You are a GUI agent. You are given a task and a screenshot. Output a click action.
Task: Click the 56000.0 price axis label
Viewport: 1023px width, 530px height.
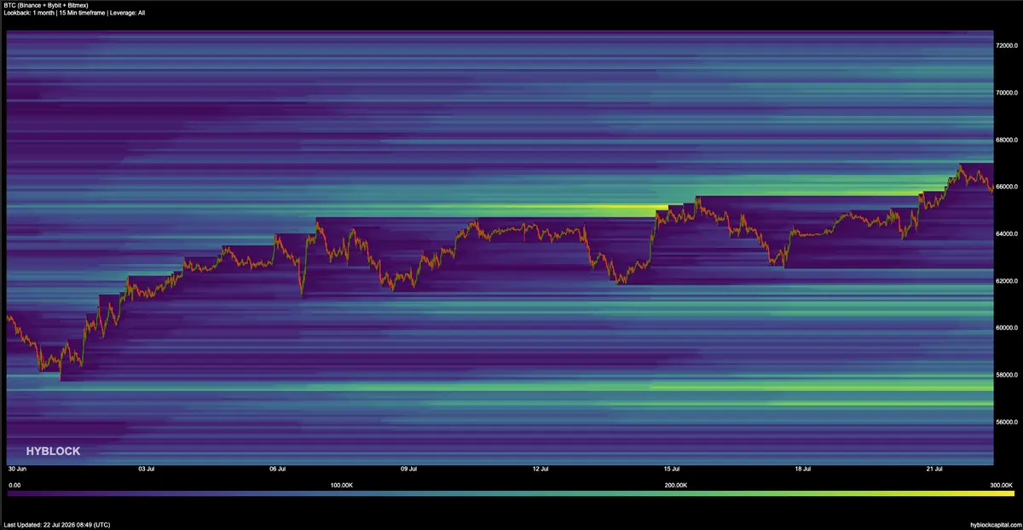pyautogui.click(x=1008, y=423)
